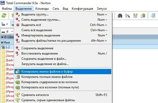Click the green refresh arrows toolbar icon

(x=4, y=15)
